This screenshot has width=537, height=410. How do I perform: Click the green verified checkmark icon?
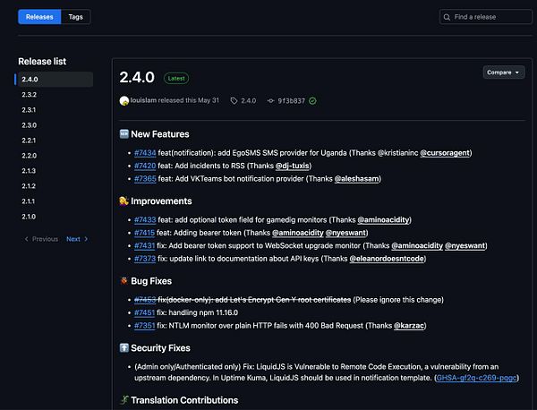(x=312, y=100)
